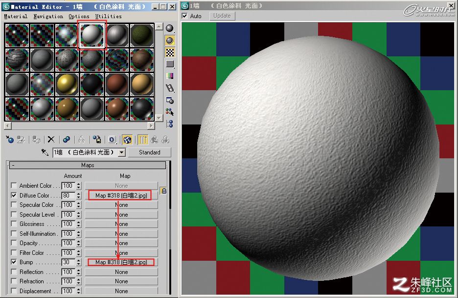The width and height of the screenshot is (458, 298).
Task: Open the material name dropdown arrow
Action: (122, 152)
